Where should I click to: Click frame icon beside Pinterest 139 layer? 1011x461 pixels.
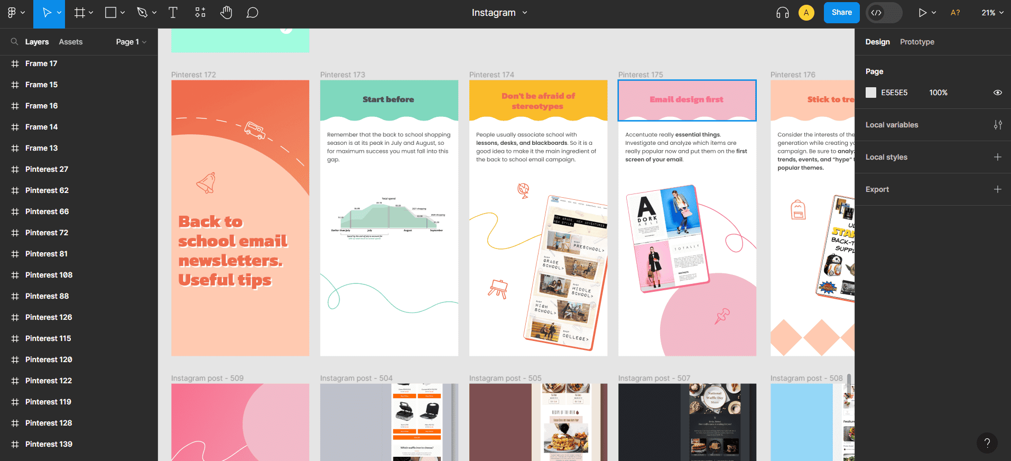[15, 444]
